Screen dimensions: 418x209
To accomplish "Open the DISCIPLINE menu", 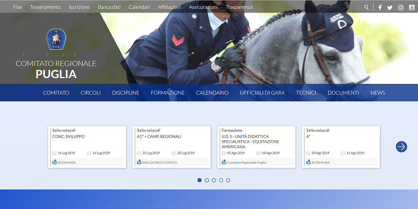I will pyautogui.click(x=125, y=93).
